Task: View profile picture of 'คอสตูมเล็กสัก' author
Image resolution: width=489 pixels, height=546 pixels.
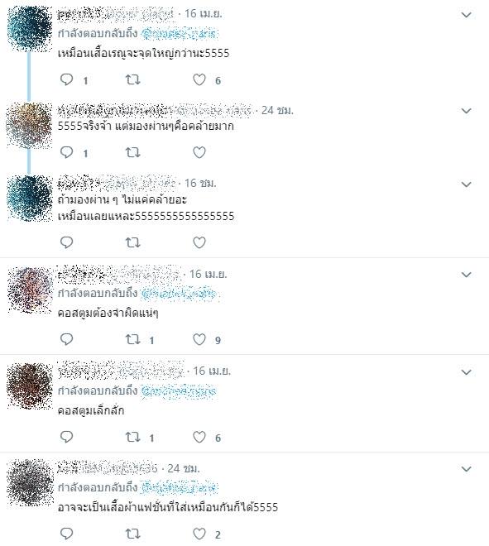Action: (x=30, y=386)
